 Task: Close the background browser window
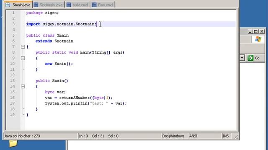262,32
